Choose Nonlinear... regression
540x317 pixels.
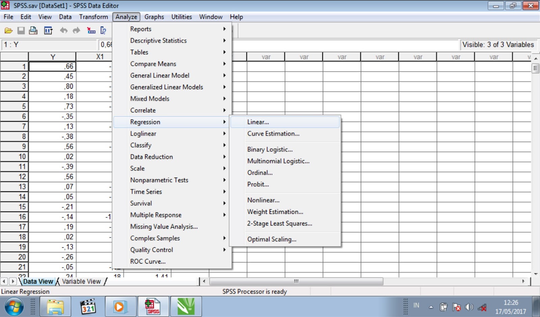pos(285,200)
